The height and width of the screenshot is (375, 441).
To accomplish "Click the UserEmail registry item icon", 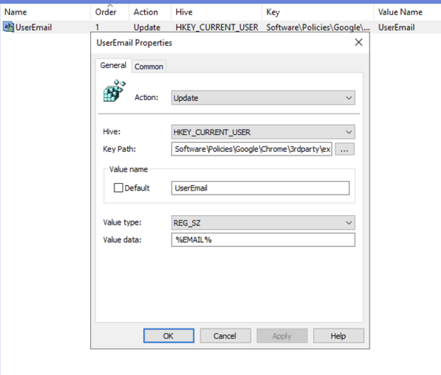I will 8,28.
